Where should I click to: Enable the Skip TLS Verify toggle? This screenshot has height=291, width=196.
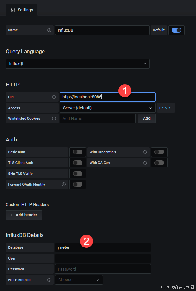pyautogui.click(x=78, y=174)
